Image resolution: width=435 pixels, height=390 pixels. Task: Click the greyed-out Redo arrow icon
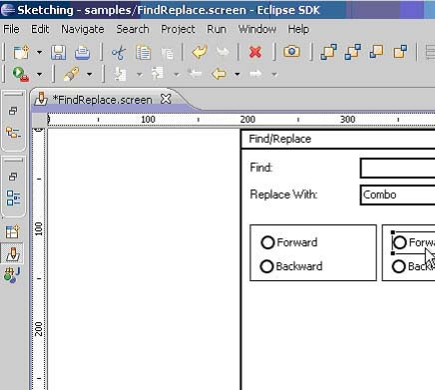tap(222, 52)
